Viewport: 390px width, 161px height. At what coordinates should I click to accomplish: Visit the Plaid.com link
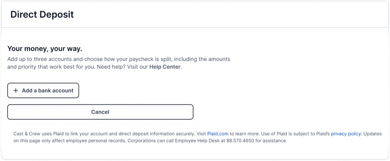pos(218,134)
